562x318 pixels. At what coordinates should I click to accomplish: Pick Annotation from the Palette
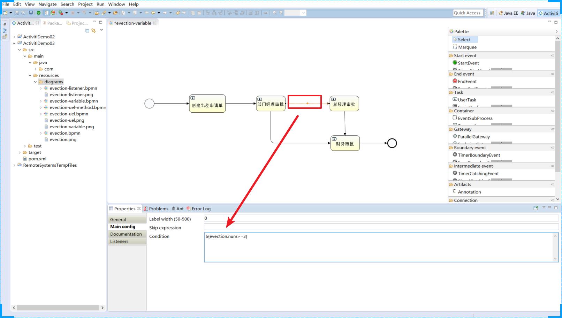pos(466,192)
